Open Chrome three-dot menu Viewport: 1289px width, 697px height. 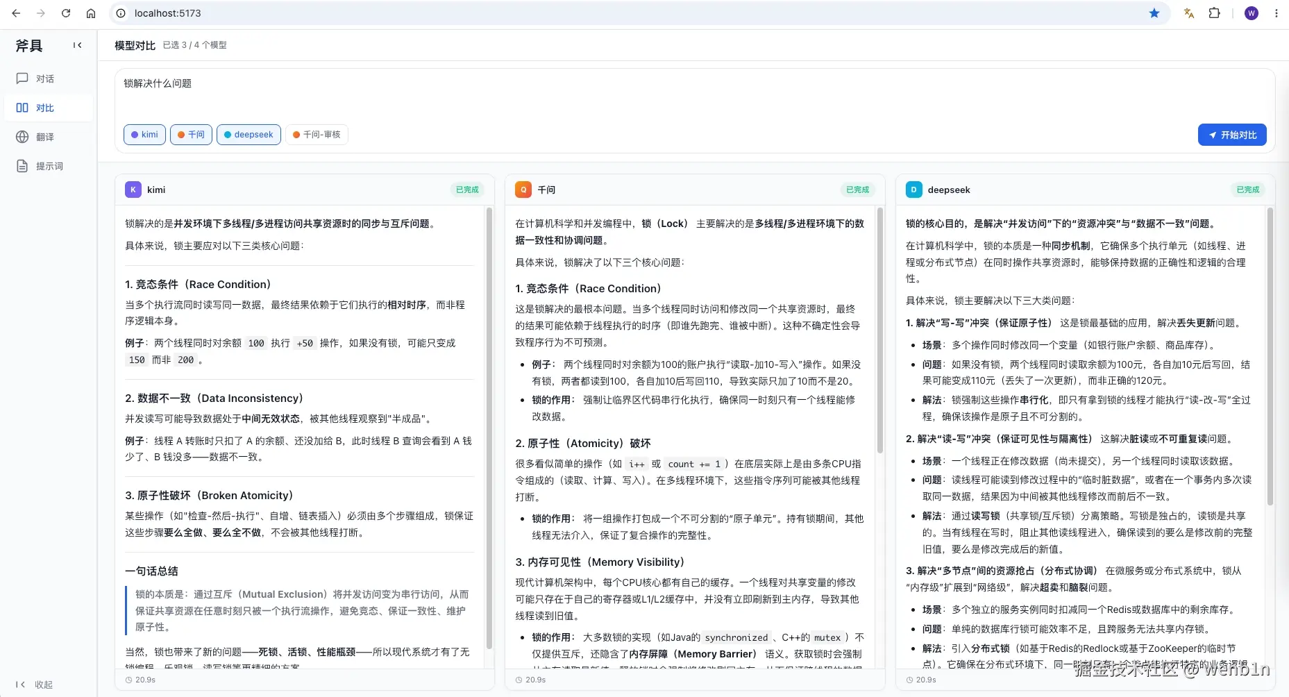point(1276,13)
